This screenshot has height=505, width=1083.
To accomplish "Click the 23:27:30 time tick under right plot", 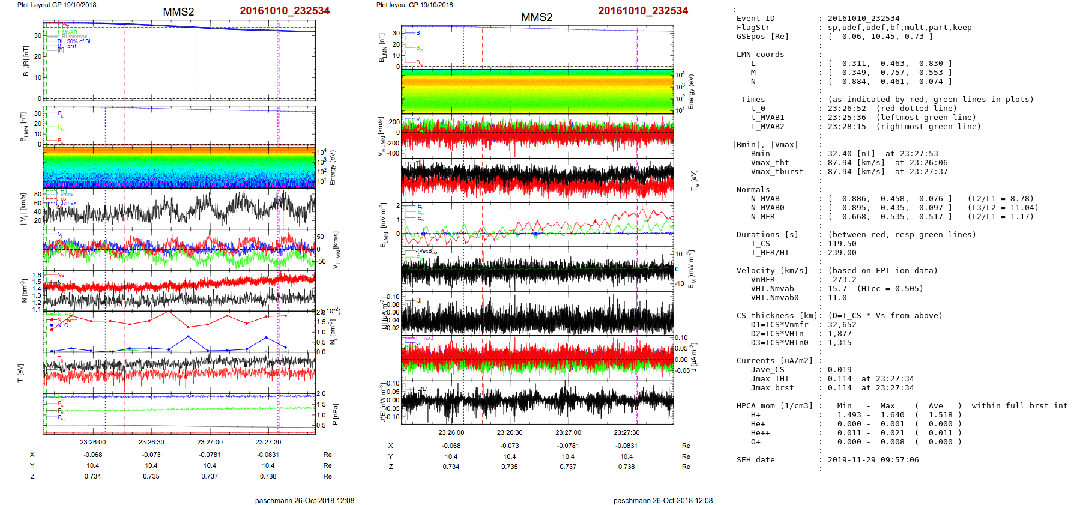I will pos(626,432).
